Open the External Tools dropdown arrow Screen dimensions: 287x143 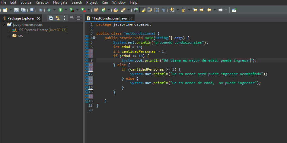[x=89, y=10]
